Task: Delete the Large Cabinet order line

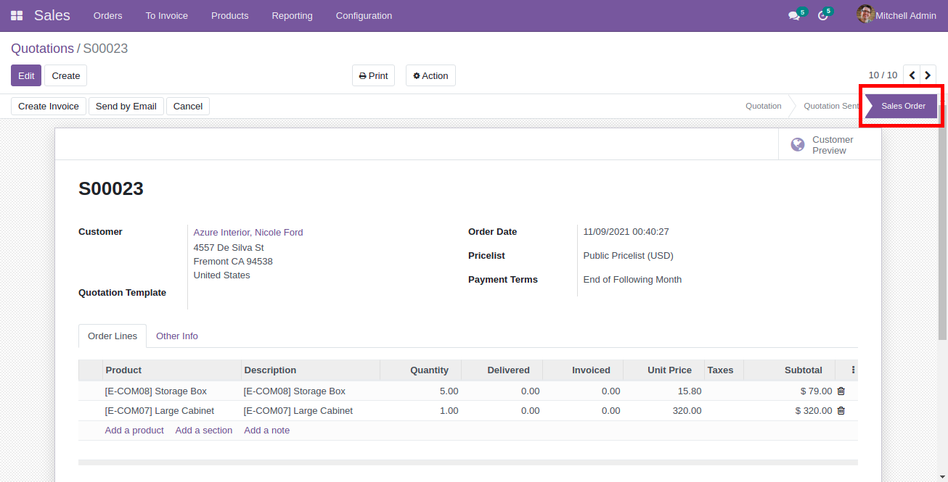Action: click(841, 411)
